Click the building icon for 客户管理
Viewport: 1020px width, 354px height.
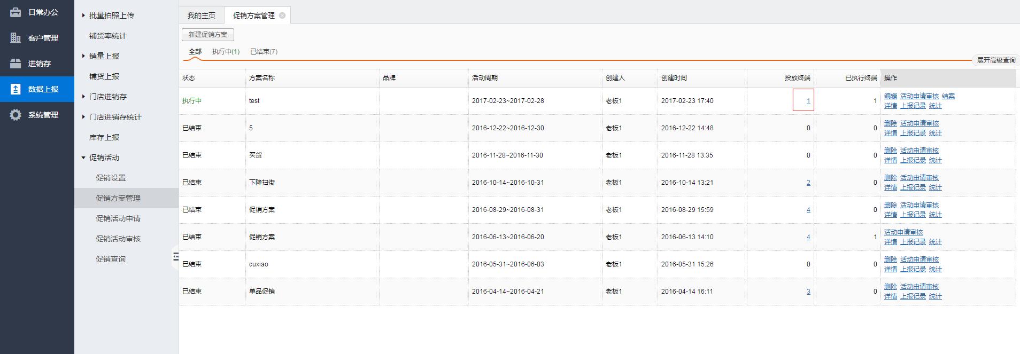pos(16,38)
